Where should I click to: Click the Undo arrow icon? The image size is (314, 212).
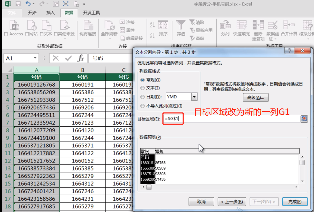28,4
